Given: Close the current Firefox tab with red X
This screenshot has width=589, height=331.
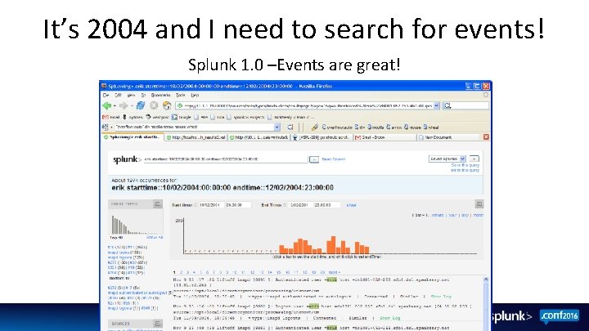Looking at the screenshot, I should coord(487,137).
